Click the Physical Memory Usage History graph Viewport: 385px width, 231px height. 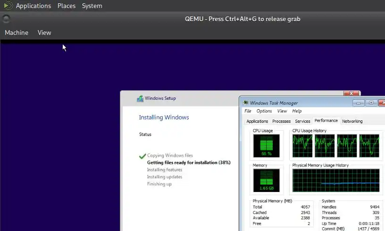(336, 180)
